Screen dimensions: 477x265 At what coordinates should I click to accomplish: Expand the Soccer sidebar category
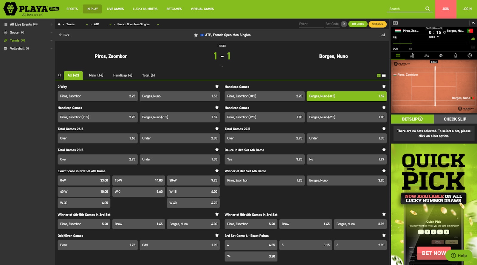[x=52, y=32]
